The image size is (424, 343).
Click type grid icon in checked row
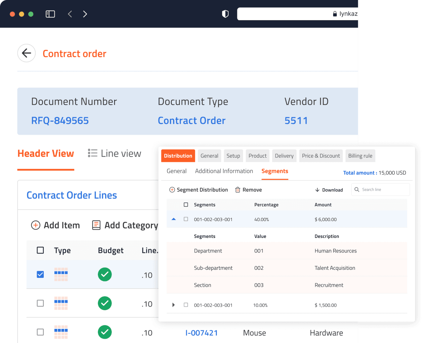click(61, 275)
